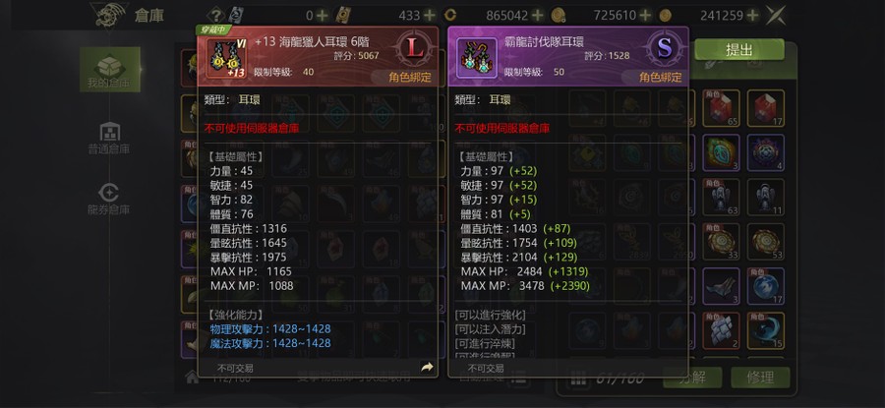Click the +13 Sea Dragon Hunter earring icon

226,58
